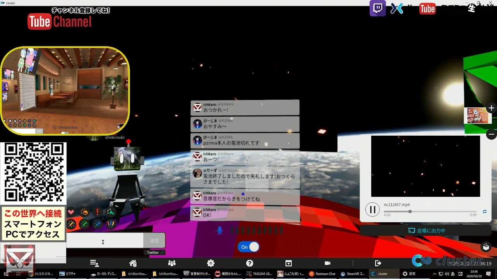
Task: Click the minus icon on right edge
Action: pyautogui.click(x=491, y=134)
